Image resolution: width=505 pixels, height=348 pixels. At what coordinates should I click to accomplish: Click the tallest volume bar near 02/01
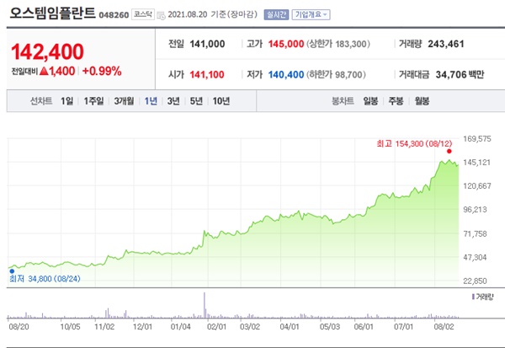tap(205, 305)
